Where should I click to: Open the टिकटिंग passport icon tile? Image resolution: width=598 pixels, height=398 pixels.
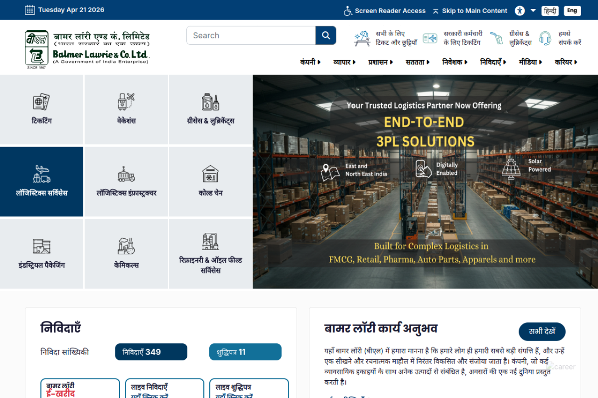pos(42,110)
